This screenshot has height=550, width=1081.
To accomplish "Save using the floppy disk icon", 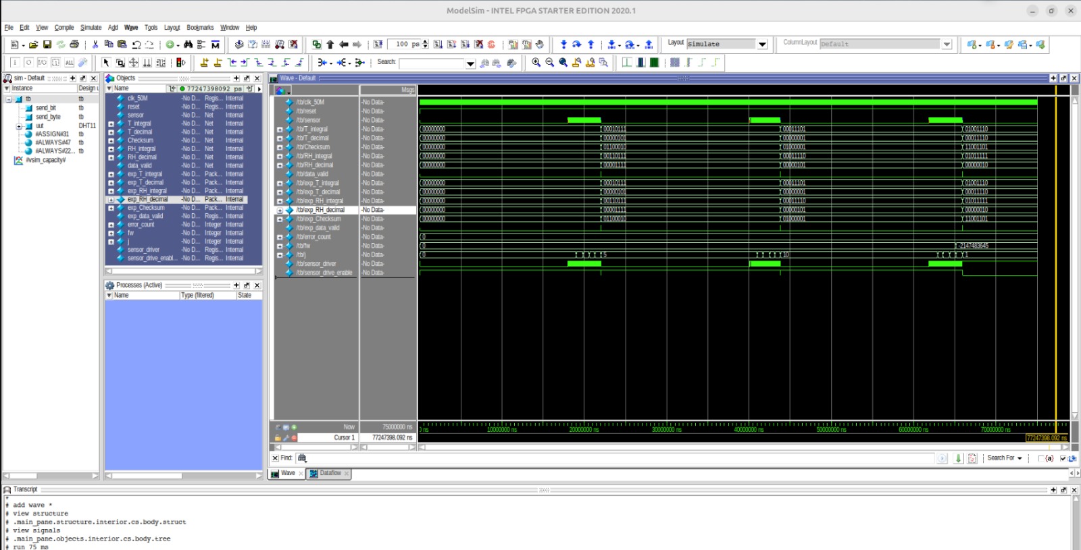I will [x=47, y=45].
